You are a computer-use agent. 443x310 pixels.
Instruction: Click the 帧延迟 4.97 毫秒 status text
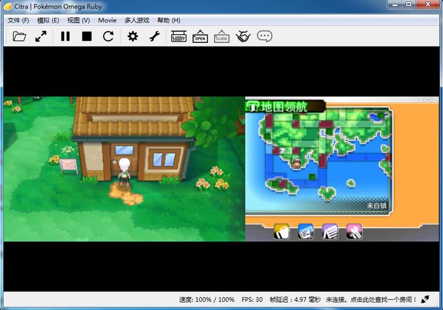pyautogui.click(x=295, y=299)
